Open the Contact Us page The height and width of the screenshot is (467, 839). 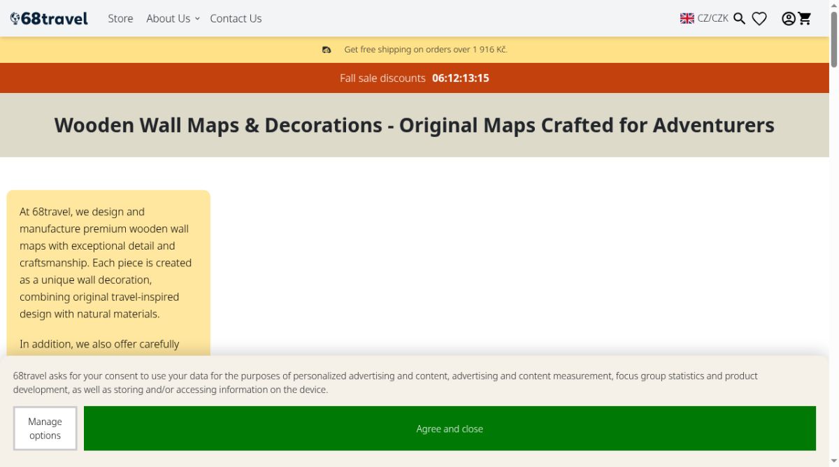click(x=236, y=18)
